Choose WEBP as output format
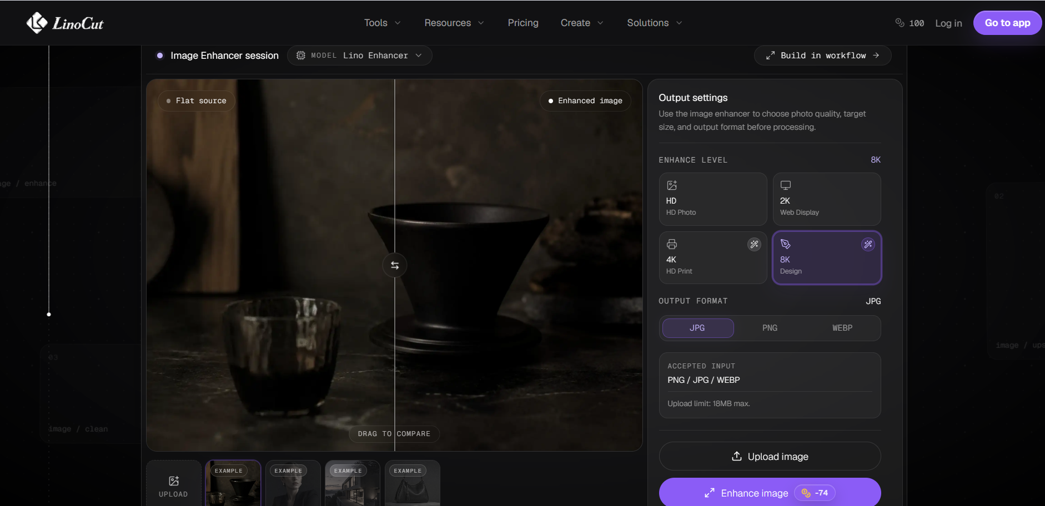The height and width of the screenshot is (506, 1045). [842, 328]
